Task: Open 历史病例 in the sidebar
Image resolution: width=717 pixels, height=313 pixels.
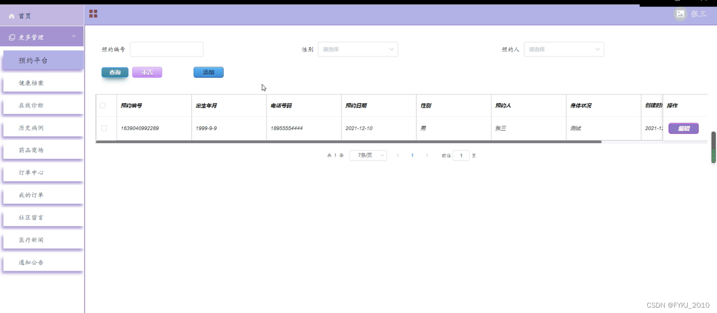Action: [x=43, y=128]
